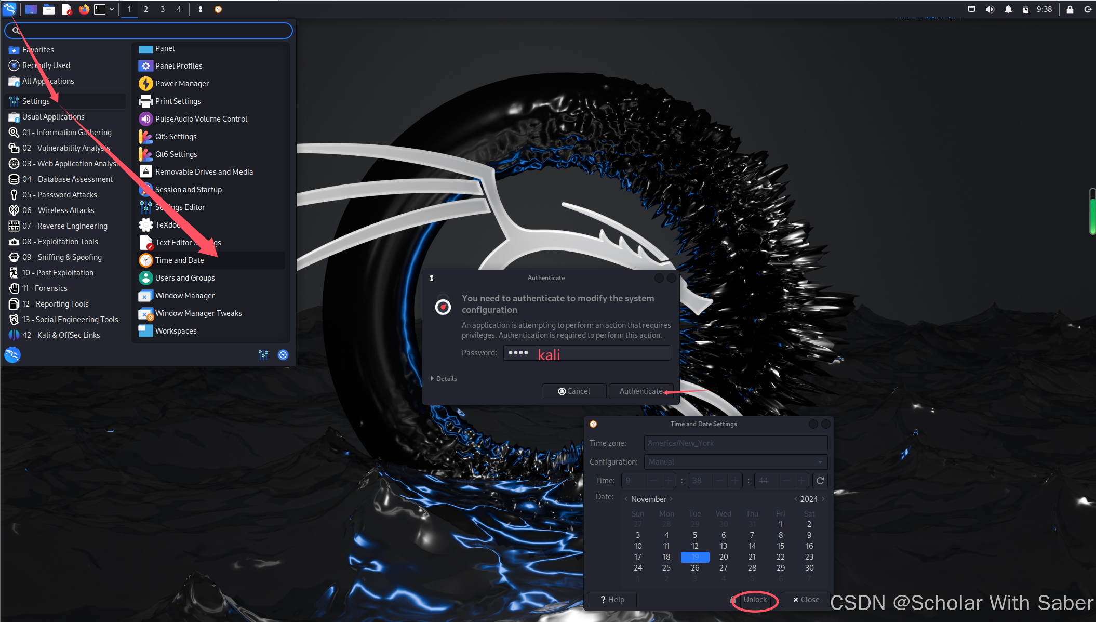This screenshot has height=622, width=1096.
Task: Open the 05 - Password Attacks category
Action: point(59,195)
